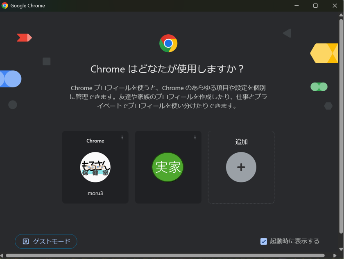344x259 pixels.
Task: Toggle the 起動時に表示する checkbox
Action: pos(264,241)
